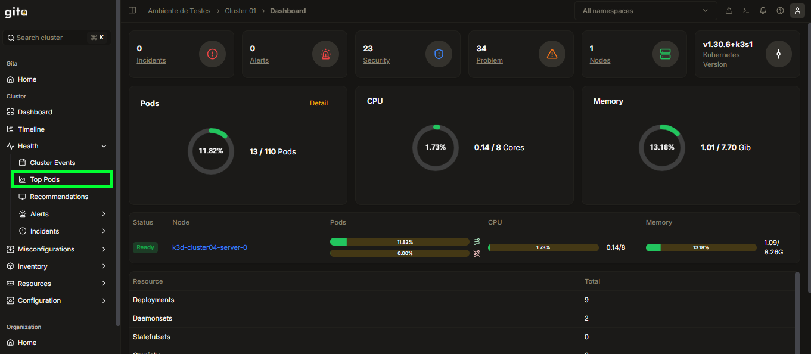The width and height of the screenshot is (811, 354).
Task: Click the '1.01 / 7.70 Gib' value
Action: (726, 147)
